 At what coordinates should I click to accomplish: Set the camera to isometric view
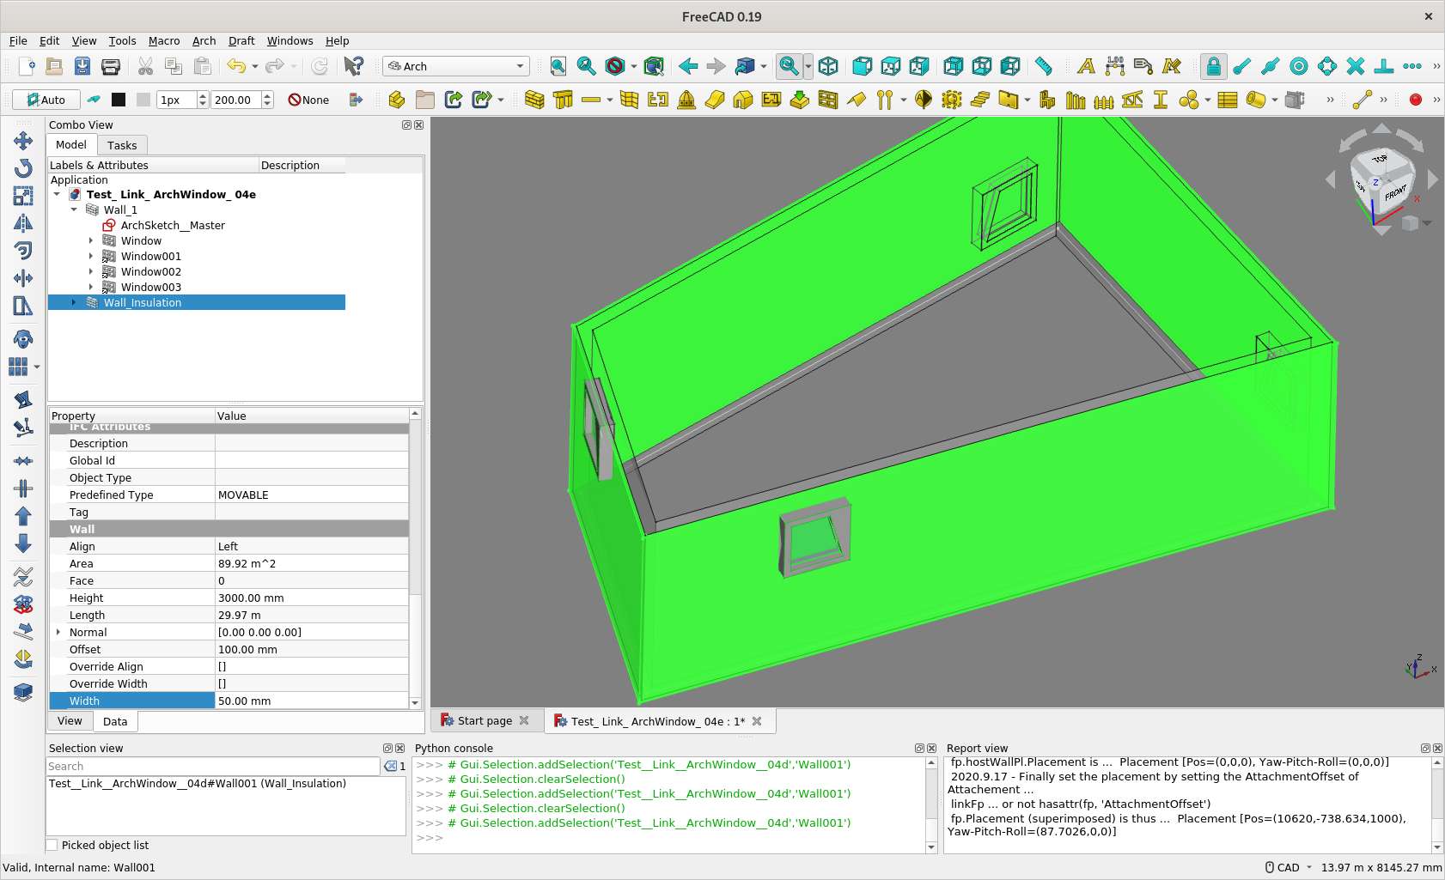point(829,66)
